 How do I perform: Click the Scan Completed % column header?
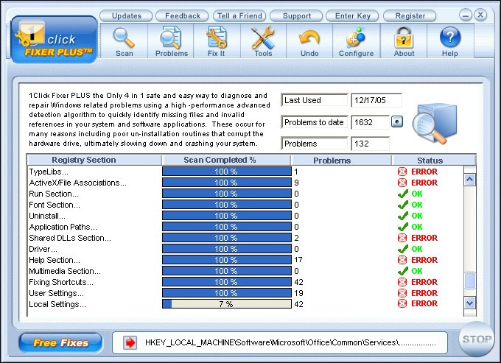(x=226, y=160)
